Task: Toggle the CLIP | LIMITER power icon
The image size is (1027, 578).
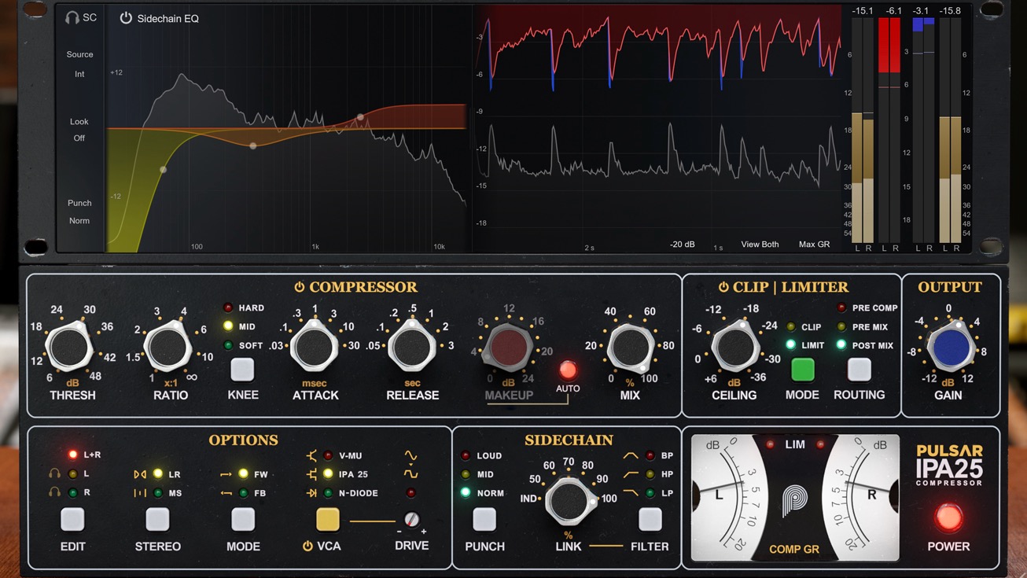Action: [x=723, y=288]
